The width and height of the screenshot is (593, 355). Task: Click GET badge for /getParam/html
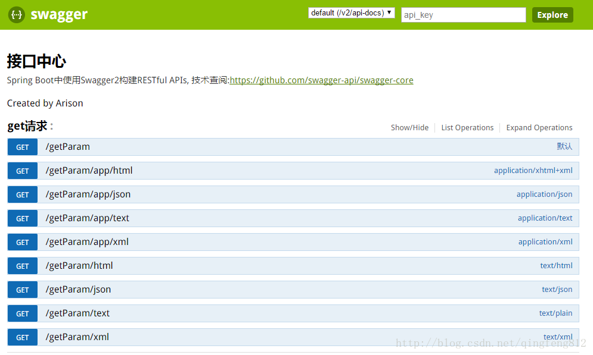coord(22,266)
